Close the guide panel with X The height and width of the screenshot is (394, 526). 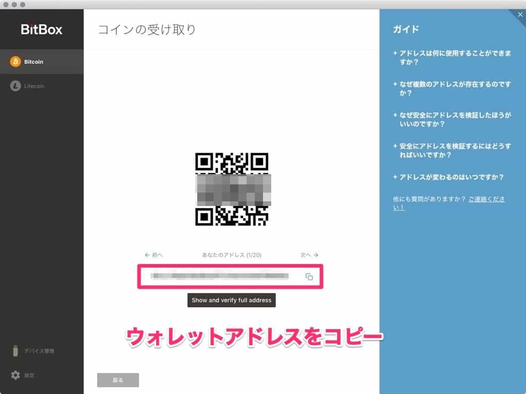[x=520, y=14]
